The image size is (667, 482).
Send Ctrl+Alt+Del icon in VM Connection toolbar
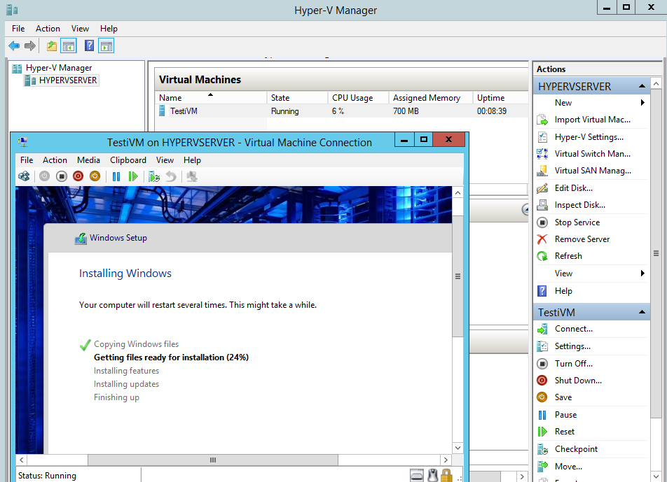click(24, 176)
